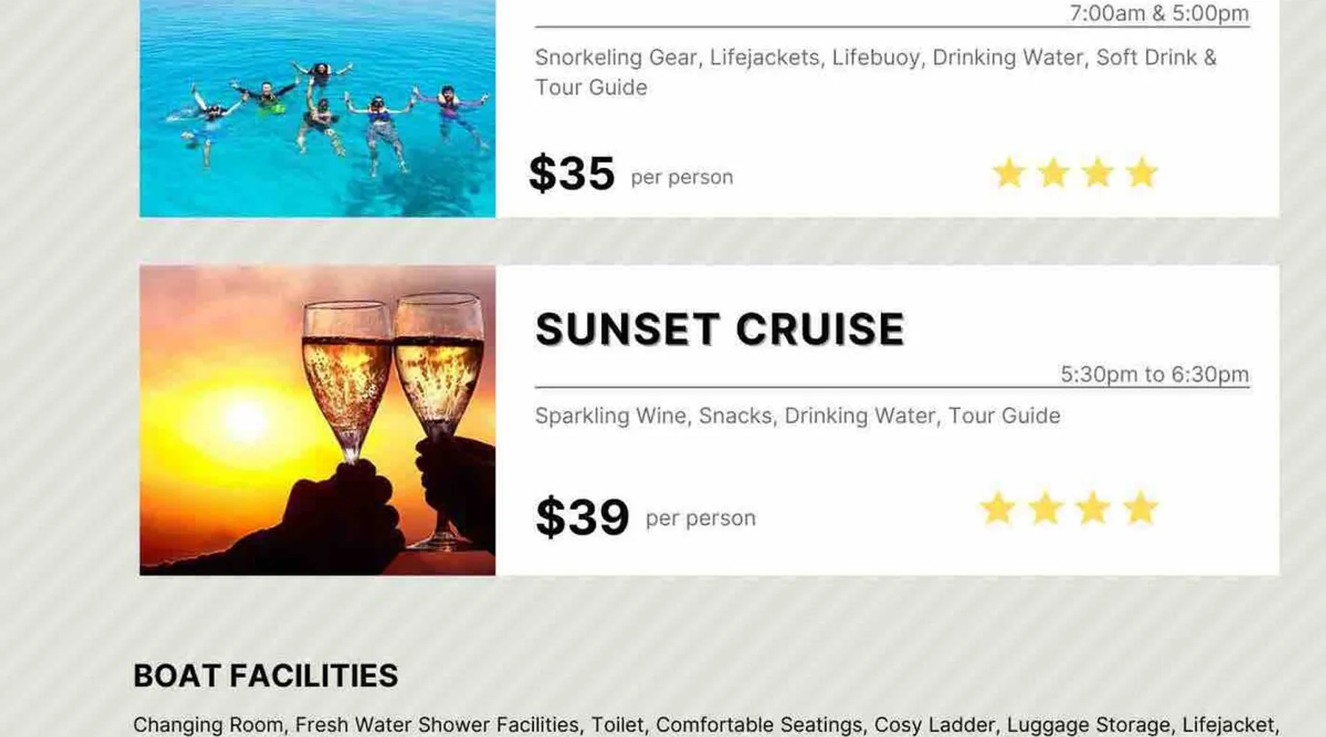The width and height of the screenshot is (1326, 737).
Task: Open the snorkeling swimmers photo
Action: (x=318, y=108)
